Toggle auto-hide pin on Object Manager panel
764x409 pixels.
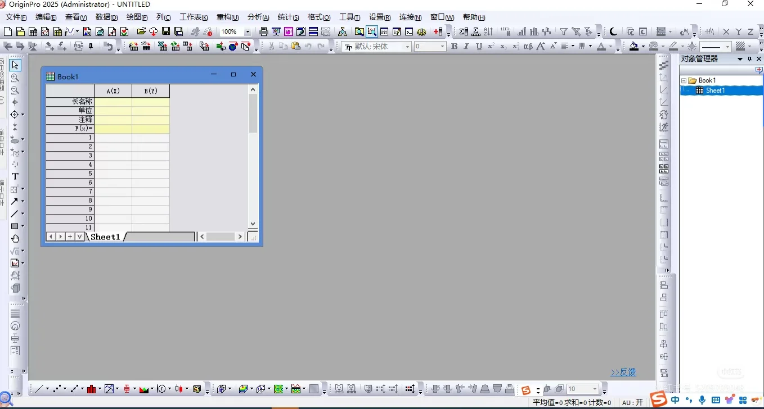tap(749, 59)
